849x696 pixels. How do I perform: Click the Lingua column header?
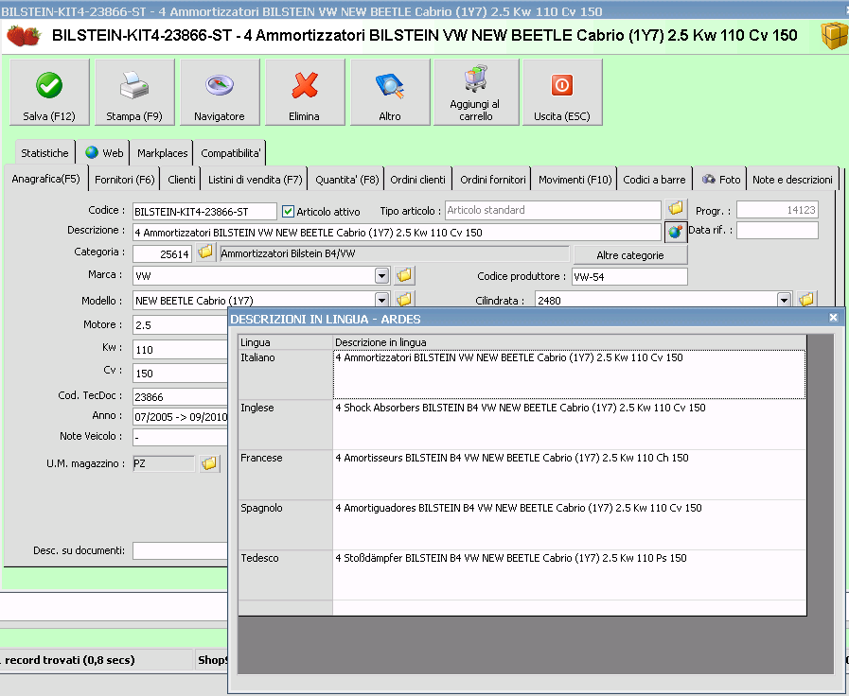(x=285, y=342)
